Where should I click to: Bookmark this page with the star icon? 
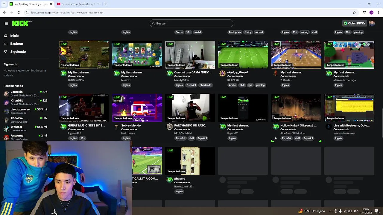coord(354,13)
